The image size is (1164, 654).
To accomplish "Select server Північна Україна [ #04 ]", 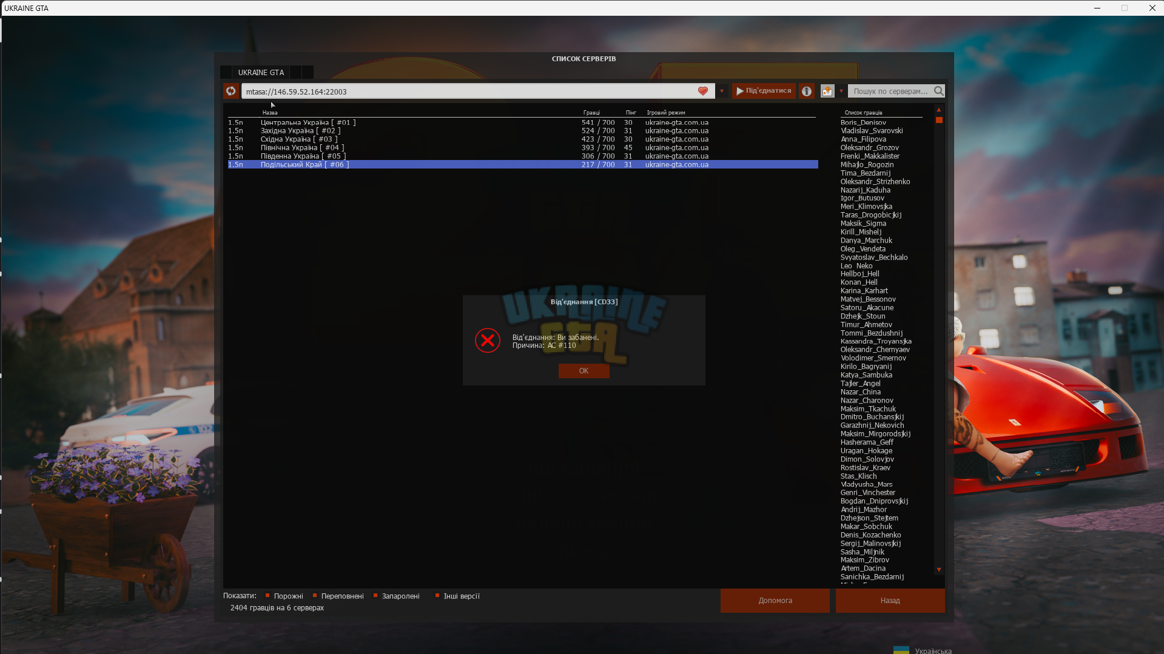I will (523, 148).
